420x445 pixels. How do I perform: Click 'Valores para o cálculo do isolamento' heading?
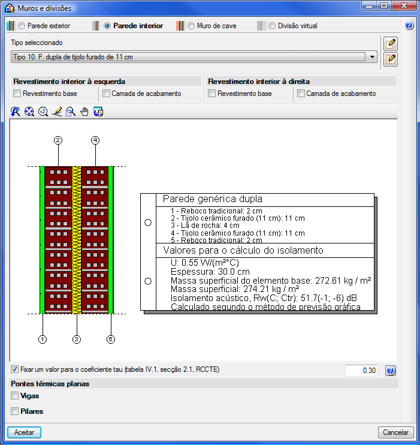[243, 250]
